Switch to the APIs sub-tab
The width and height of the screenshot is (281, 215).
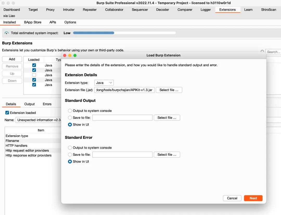click(x=53, y=22)
